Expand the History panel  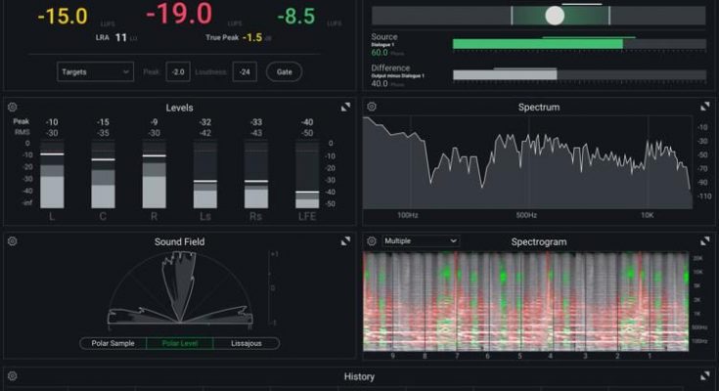(x=704, y=376)
